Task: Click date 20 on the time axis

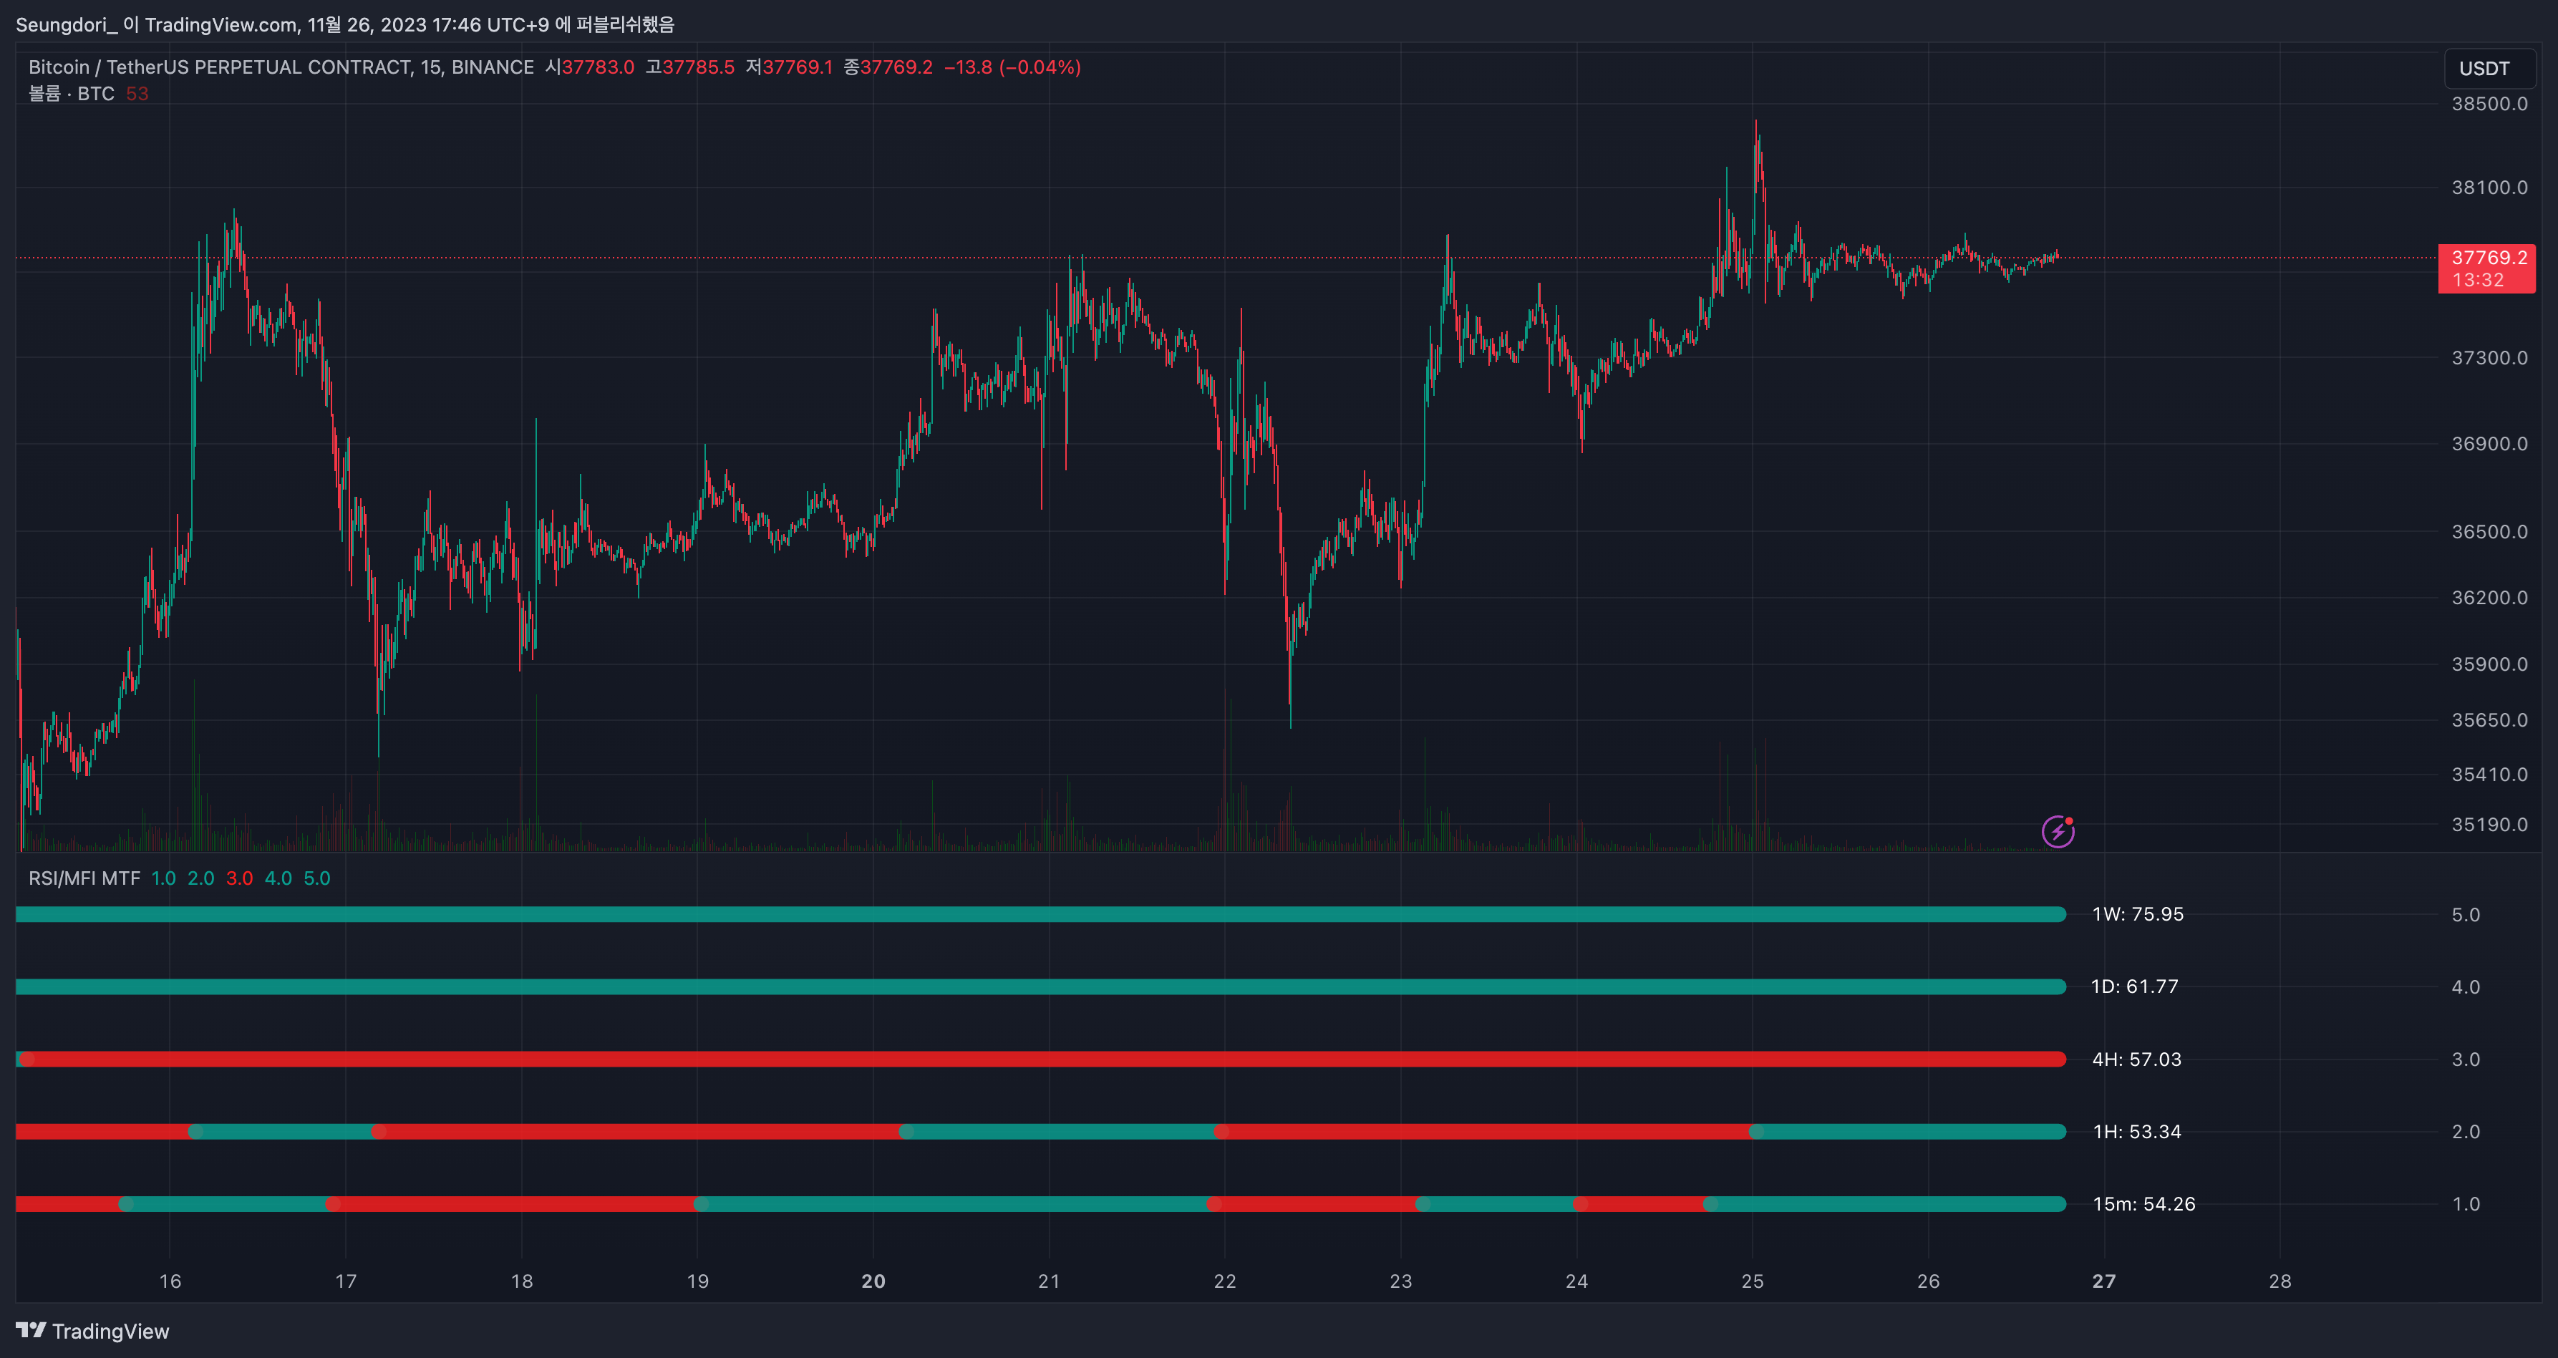Action: [x=873, y=1281]
